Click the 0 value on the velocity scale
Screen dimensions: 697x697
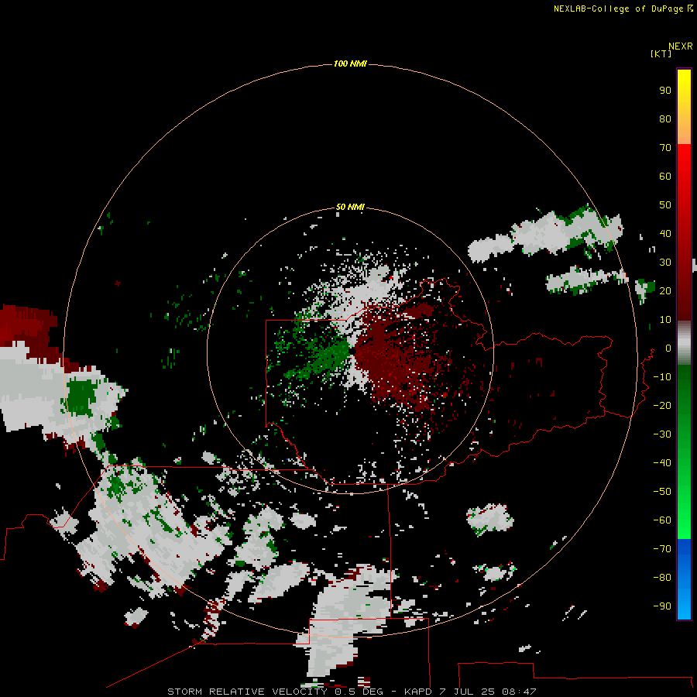(x=668, y=348)
